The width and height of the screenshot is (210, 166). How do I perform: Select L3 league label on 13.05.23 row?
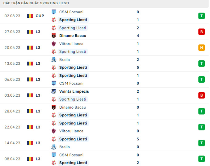(38, 63)
